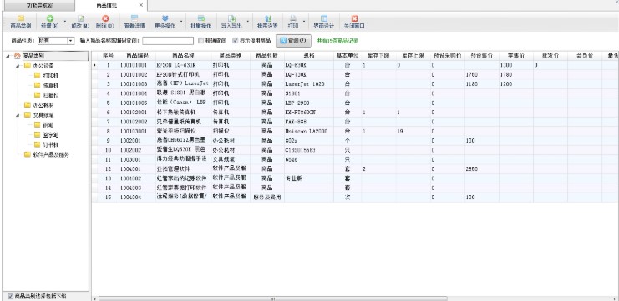Enable the 精确查询 exact search checkbox
The height and width of the screenshot is (301, 619).
click(x=201, y=40)
